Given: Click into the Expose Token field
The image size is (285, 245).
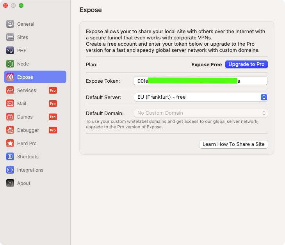Looking at the screenshot, I should click(200, 81).
